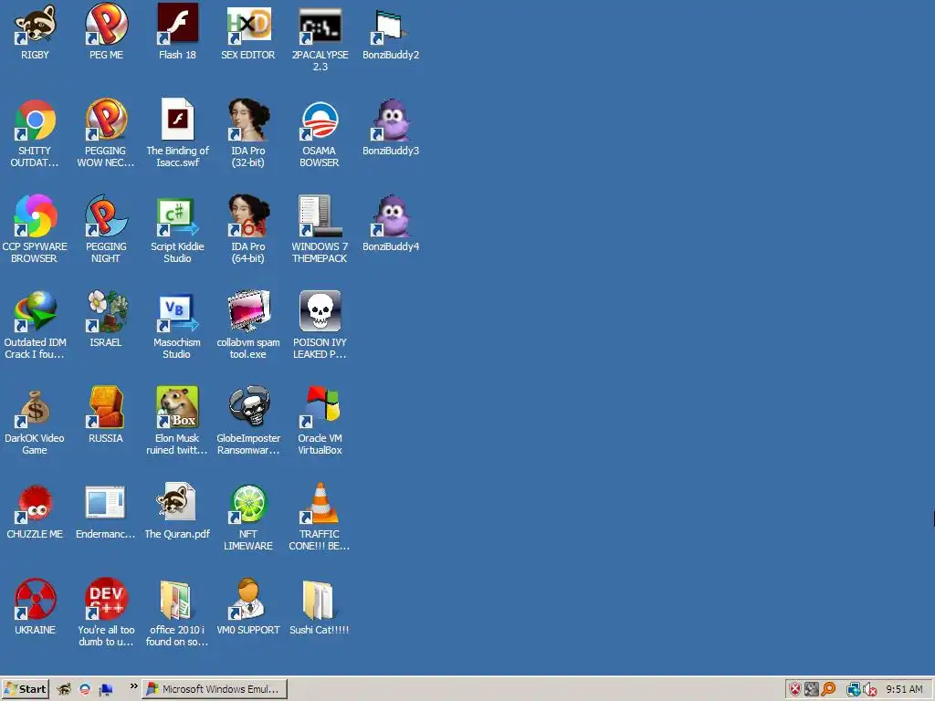Select the BonziBuddy3 purple gorilla icon
The width and height of the screenshot is (935, 701).
pos(391,120)
